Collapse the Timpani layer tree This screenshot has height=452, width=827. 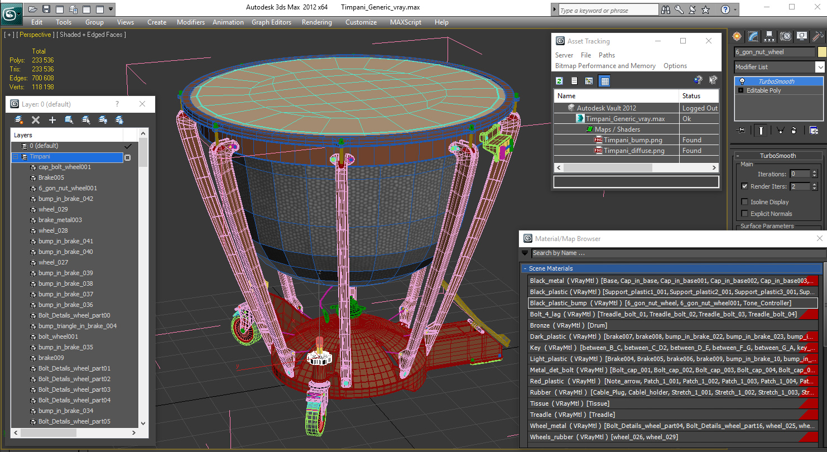pyautogui.click(x=16, y=157)
